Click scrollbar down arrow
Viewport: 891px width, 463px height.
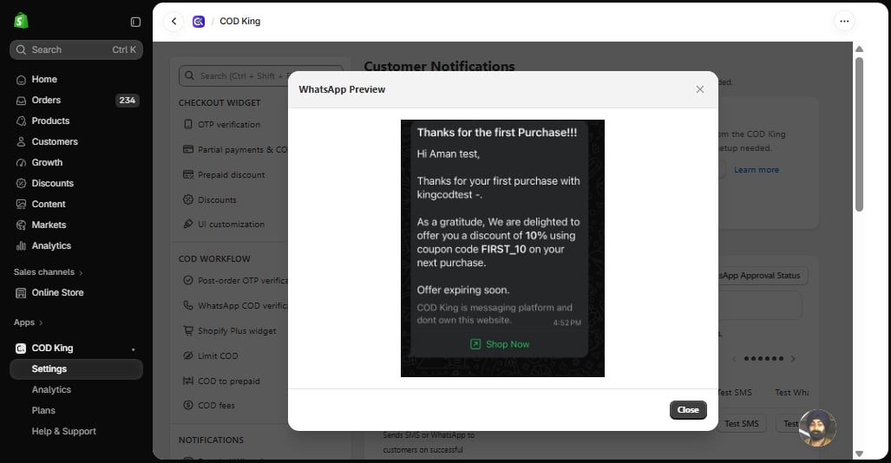click(859, 454)
